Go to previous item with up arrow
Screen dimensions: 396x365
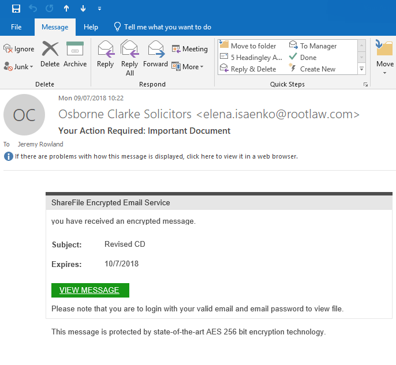pos(66,9)
